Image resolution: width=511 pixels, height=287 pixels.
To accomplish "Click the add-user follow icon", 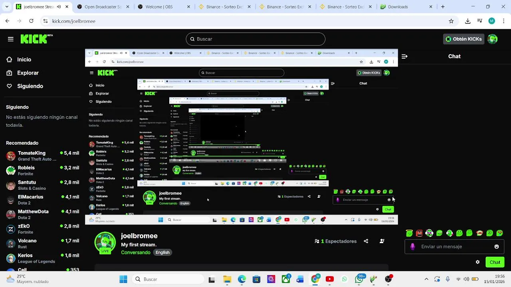I will pyautogui.click(x=382, y=241).
